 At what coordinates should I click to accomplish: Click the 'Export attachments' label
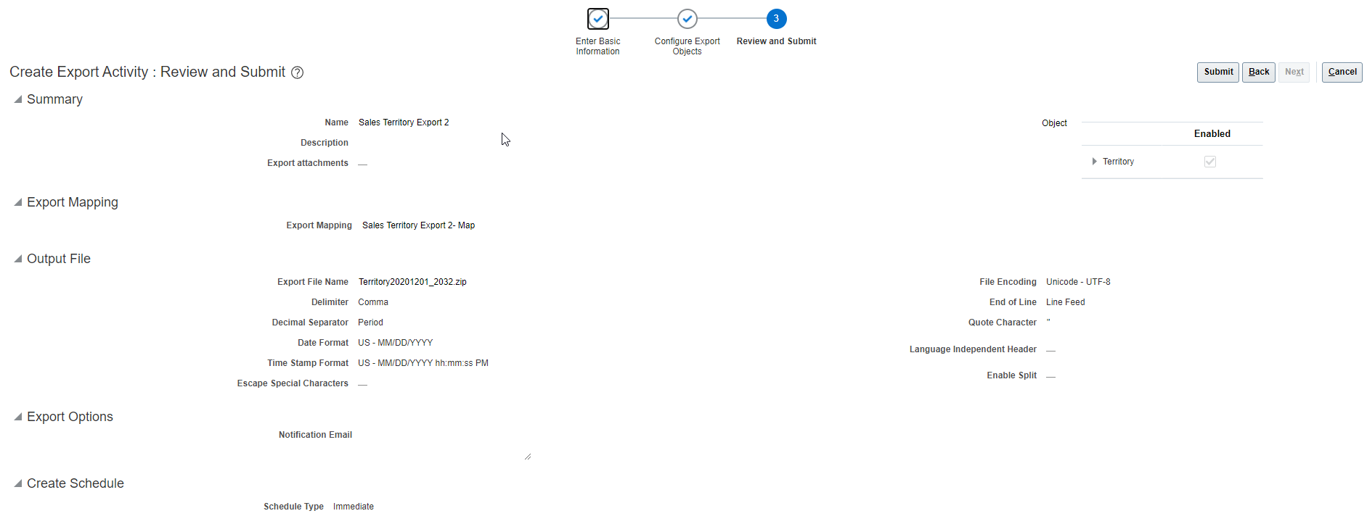click(308, 163)
